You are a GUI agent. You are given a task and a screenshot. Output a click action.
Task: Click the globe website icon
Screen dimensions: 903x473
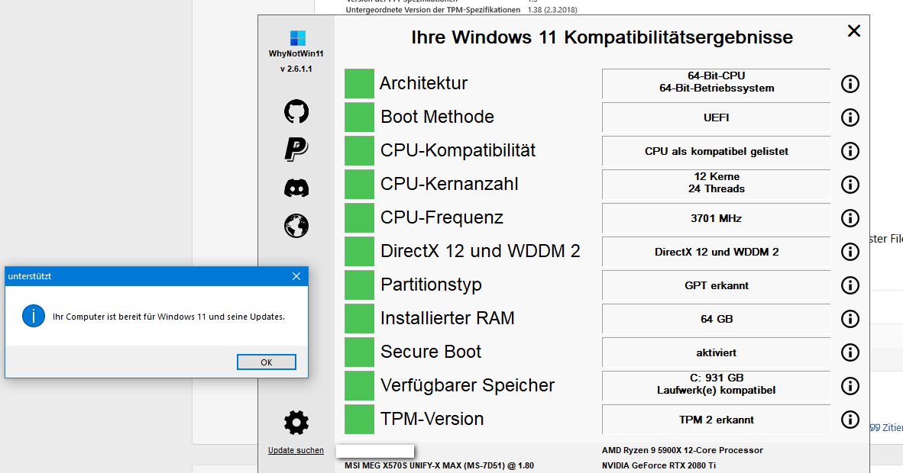(296, 226)
